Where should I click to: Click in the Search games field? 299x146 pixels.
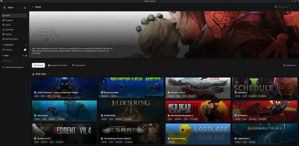point(285,7)
